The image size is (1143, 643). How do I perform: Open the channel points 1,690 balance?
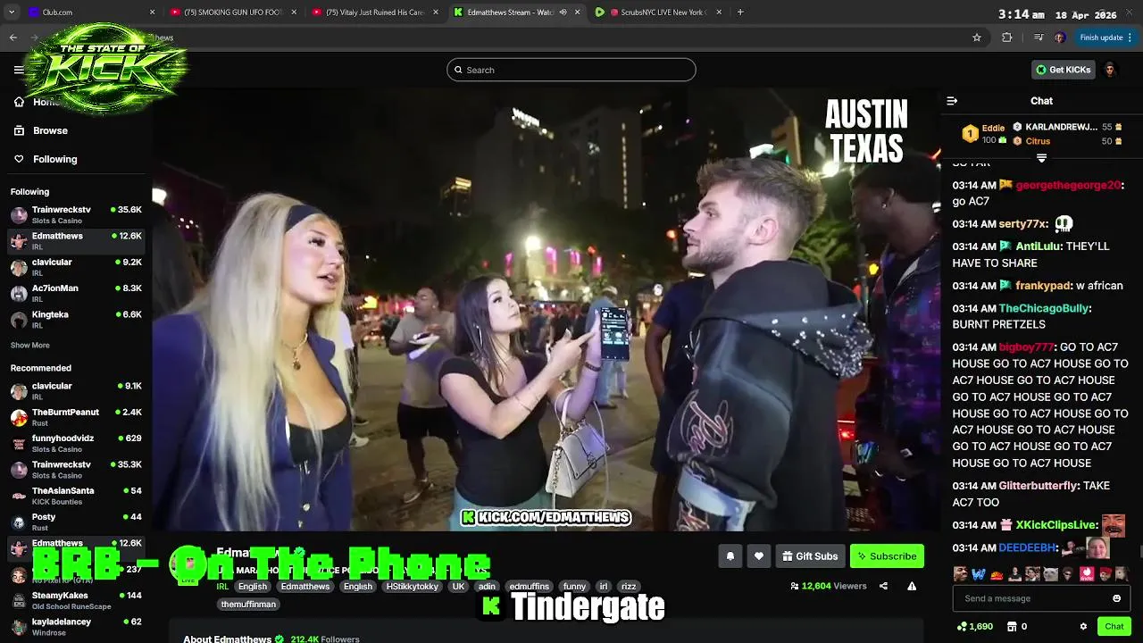click(974, 627)
